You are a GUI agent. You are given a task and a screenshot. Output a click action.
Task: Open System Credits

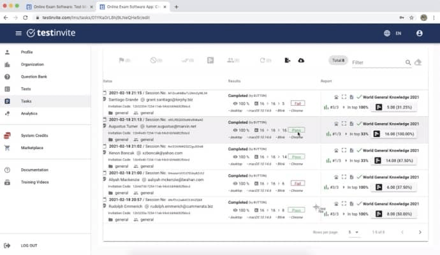point(45,136)
